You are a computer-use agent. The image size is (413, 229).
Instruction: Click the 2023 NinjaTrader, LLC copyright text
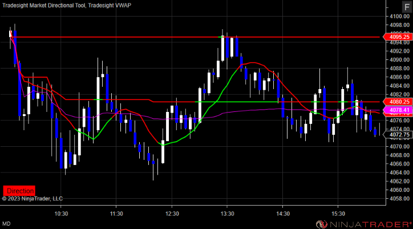tap(33, 199)
